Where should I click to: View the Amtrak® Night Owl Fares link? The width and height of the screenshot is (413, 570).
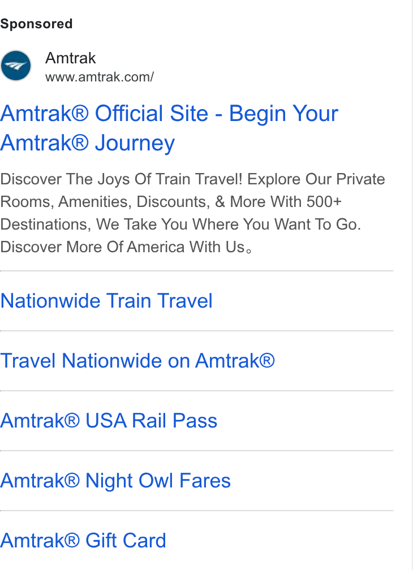[x=115, y=481]
